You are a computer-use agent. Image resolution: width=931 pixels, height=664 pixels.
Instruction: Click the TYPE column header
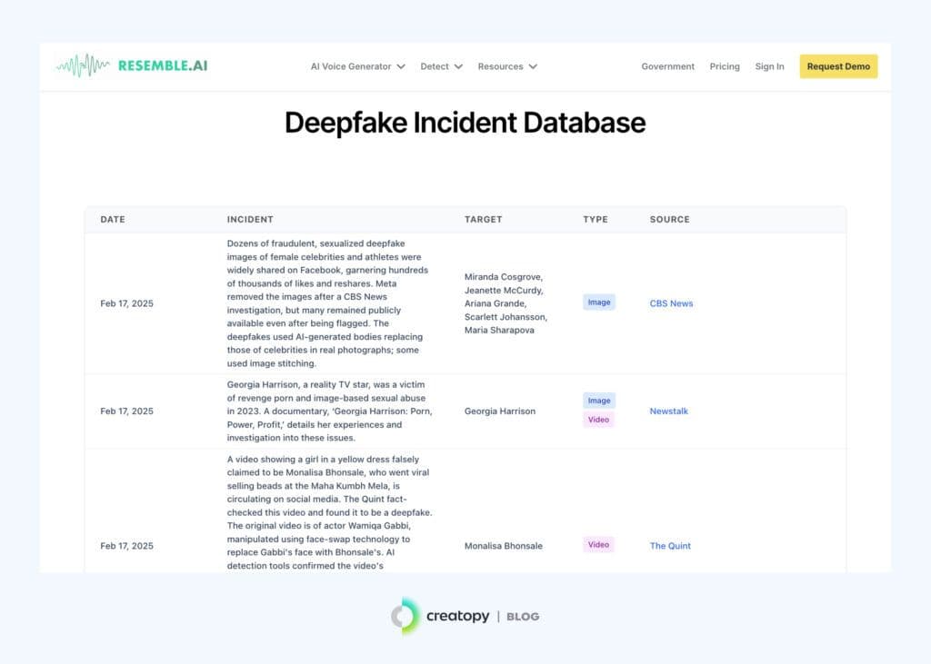tap(596, 219)
